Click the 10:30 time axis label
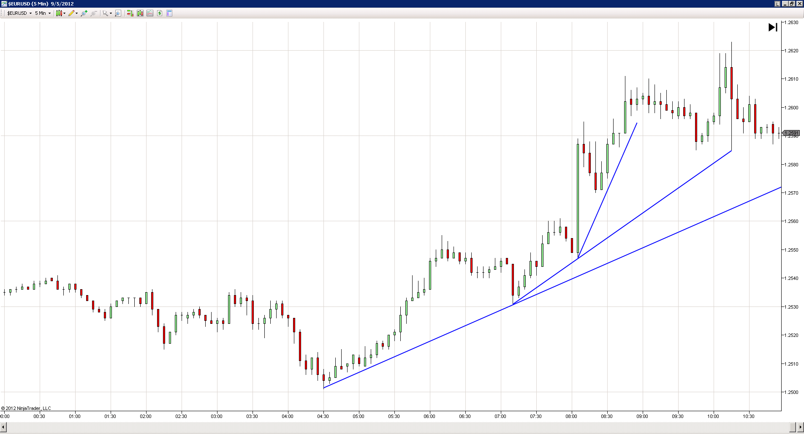 749,416
